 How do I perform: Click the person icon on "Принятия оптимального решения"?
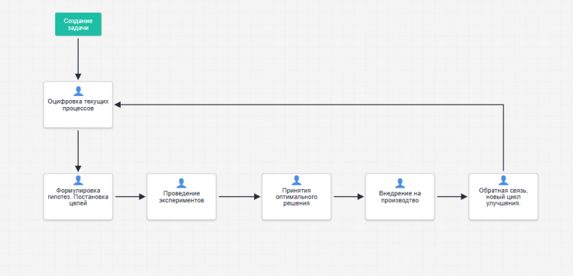tap(296, 179)
